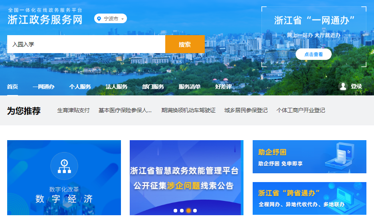Go to the 首页 tab
Screen dimensions: 374x220
coord(12,87)
